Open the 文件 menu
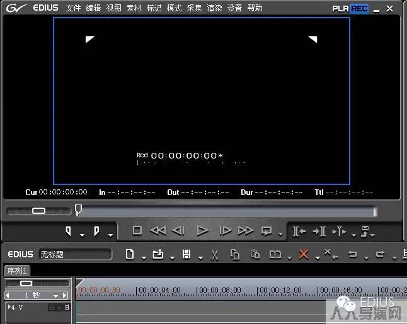This screenshot has width=407, height=324. 73,8
